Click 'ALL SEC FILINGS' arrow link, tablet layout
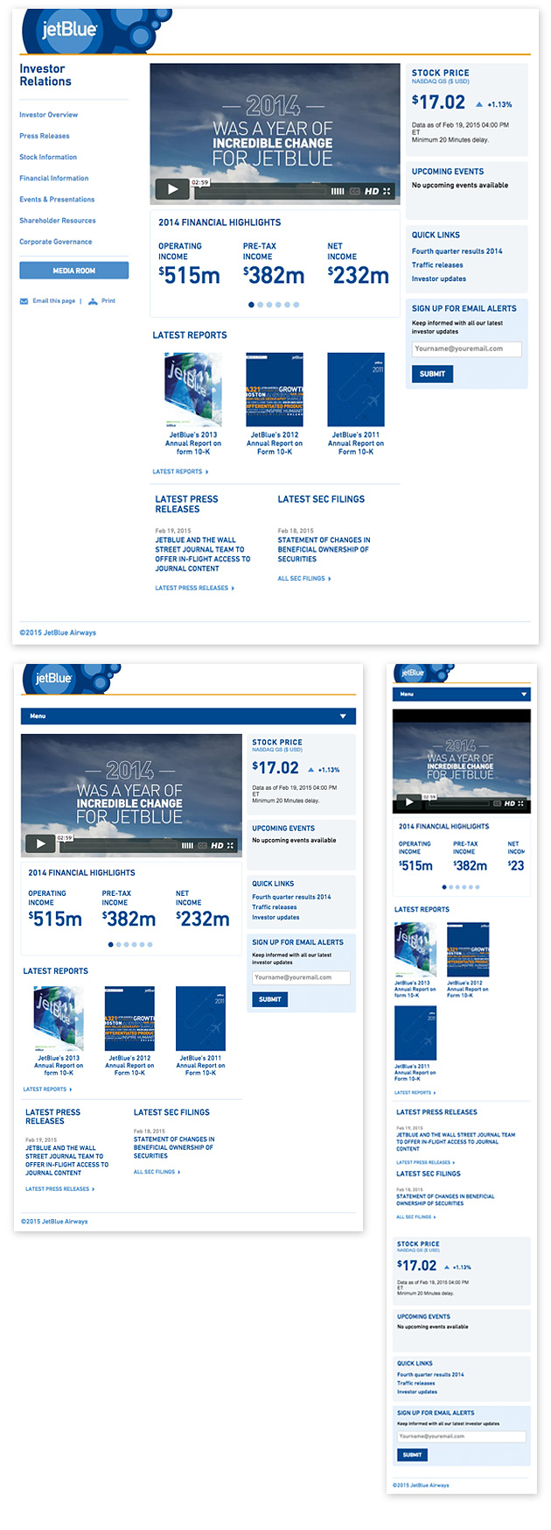Viewport: 551px width, 1530px height. click(157, 1172)
